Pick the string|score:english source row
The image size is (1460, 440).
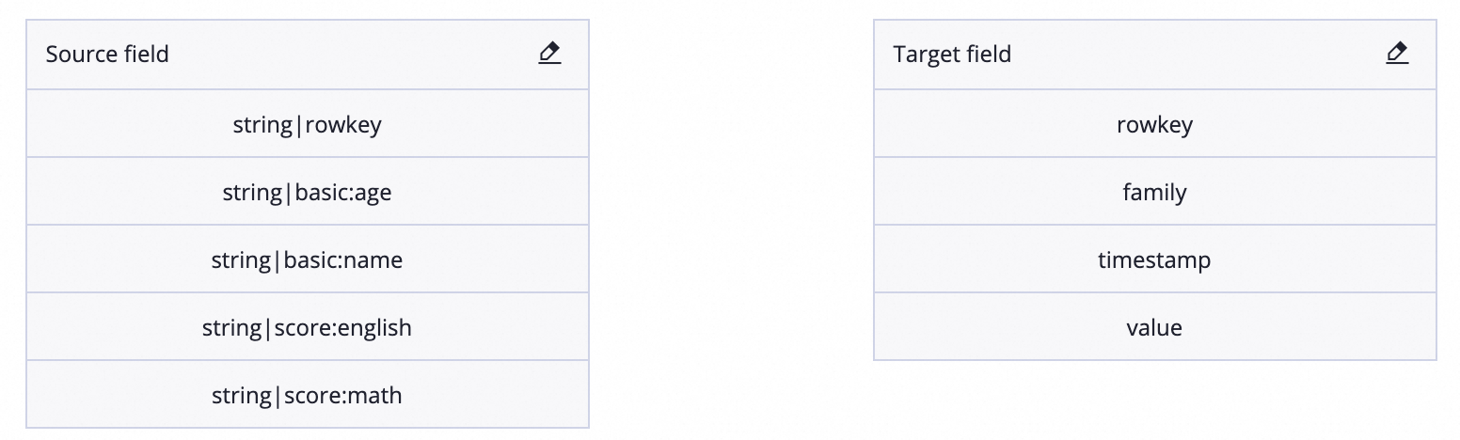[x=308, y=327]
